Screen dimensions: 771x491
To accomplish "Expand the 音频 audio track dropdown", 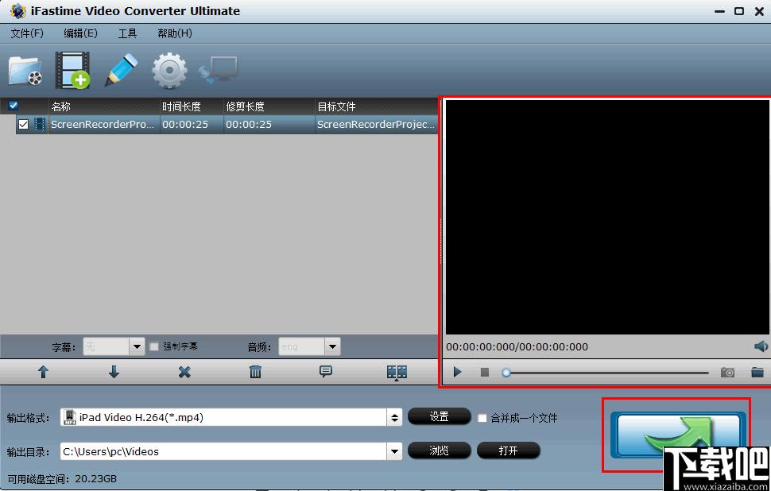I will point(332,346).
